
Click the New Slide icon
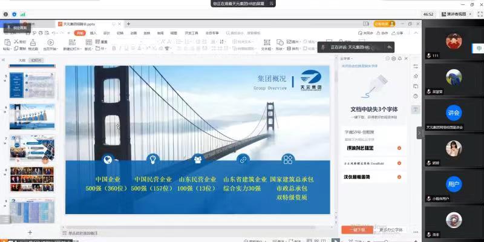(73, 42)
